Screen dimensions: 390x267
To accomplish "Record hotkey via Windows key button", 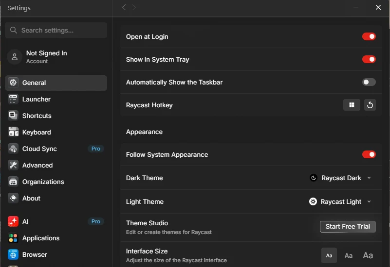I will (352, 105).
